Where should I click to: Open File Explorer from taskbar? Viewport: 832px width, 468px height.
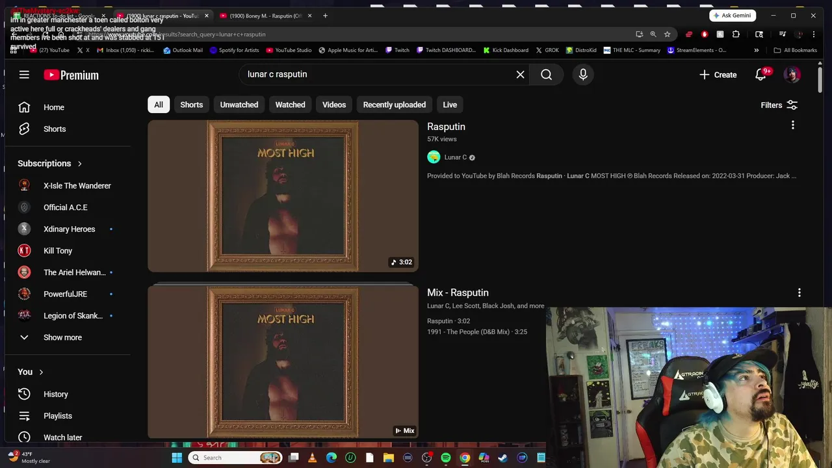[389, 458]
